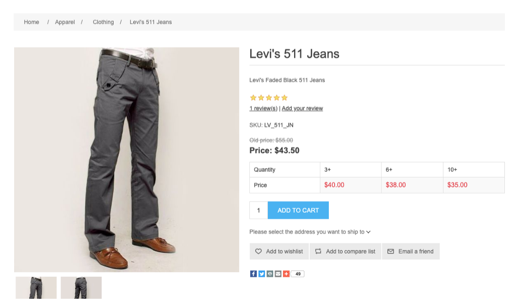Open the Apparel breadcrumb
The width and height of the screenshot is (520, 308).
[65, 22]
